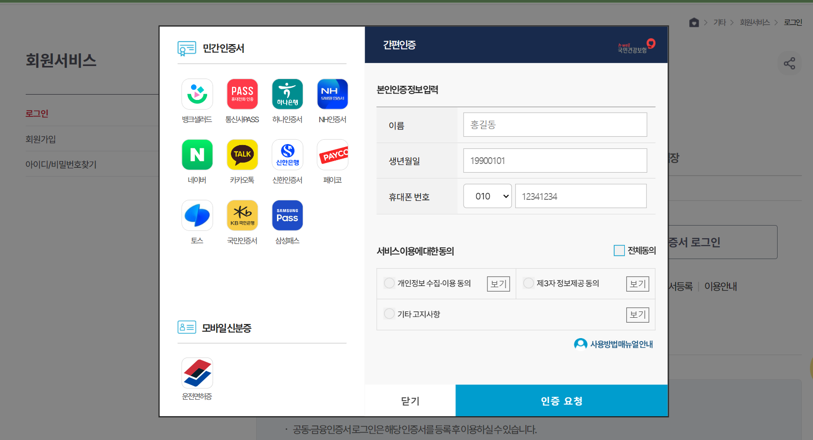
Task: Check the 전체동의 checkbox
Action: pyautogui.click(x=619, y=250)
